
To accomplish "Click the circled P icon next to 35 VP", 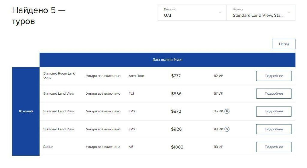I will pos(227,111).
